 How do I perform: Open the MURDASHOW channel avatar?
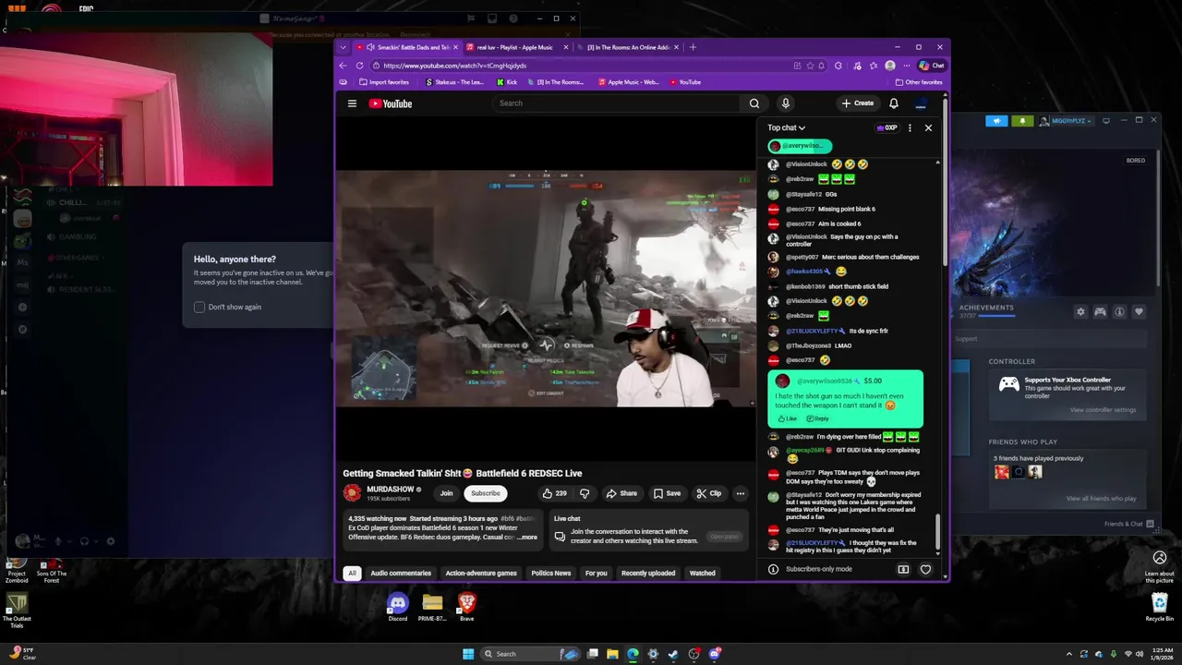(352, 493)
